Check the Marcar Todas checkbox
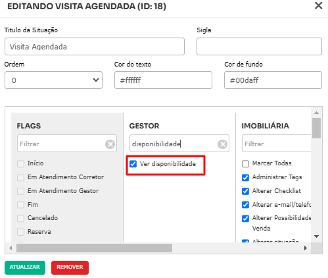The image size is (328, 278). [x=245, y=164]
